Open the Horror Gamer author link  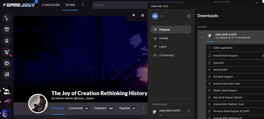64,98
